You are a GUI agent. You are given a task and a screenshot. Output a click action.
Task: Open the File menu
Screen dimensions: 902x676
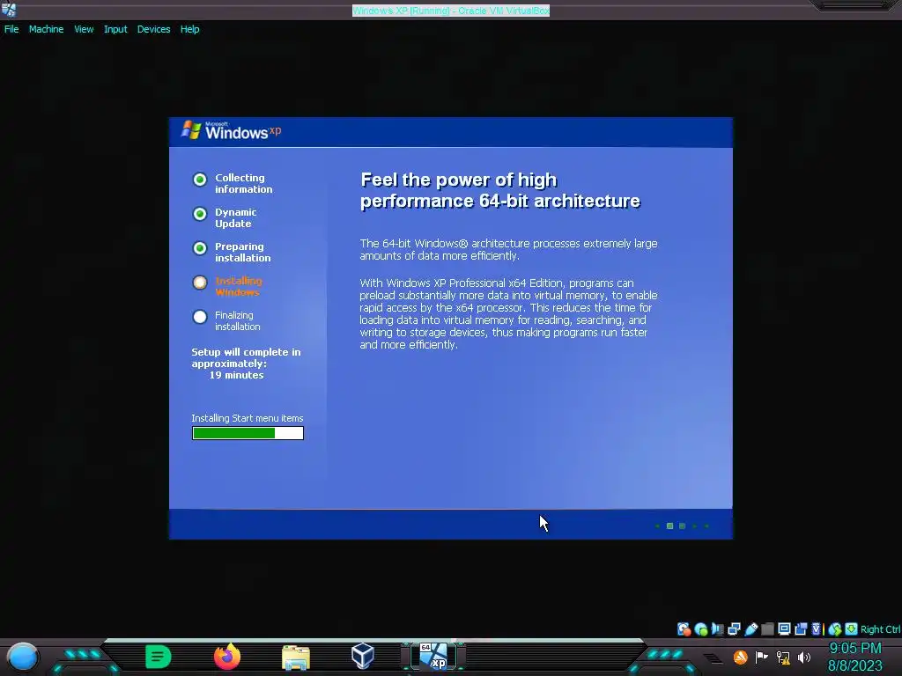tap(11, 29)
